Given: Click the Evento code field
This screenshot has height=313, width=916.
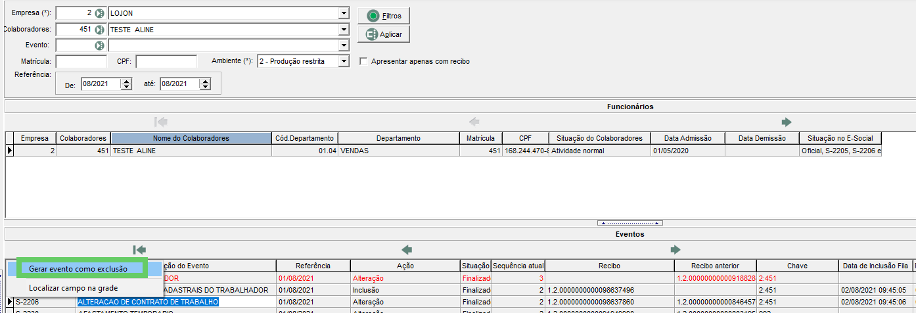Looking at the screenshot, I should tap(75, 45).
